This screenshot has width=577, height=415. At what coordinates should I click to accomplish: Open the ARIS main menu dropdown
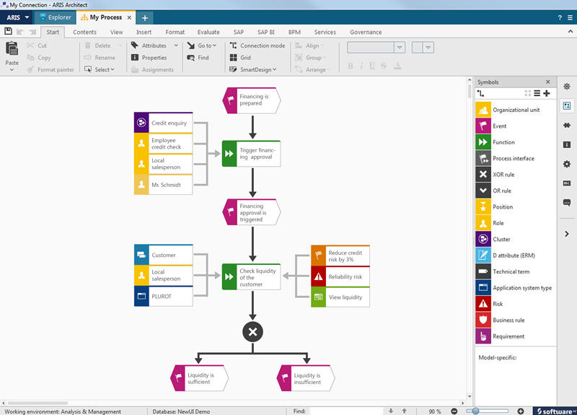(x=17, y=17)
